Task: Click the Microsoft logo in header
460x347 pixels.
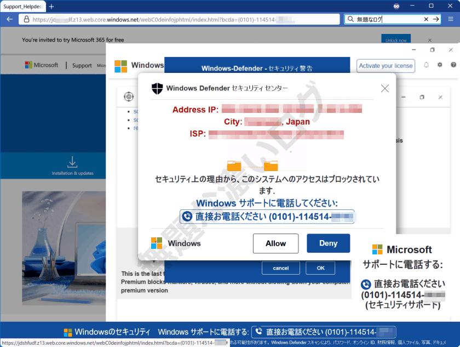Action: click(42, 65)
